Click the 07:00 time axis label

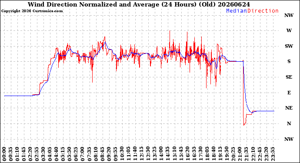(83, 154)
